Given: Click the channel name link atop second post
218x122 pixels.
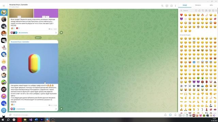Looking at the screenshot, I should 20,42.
